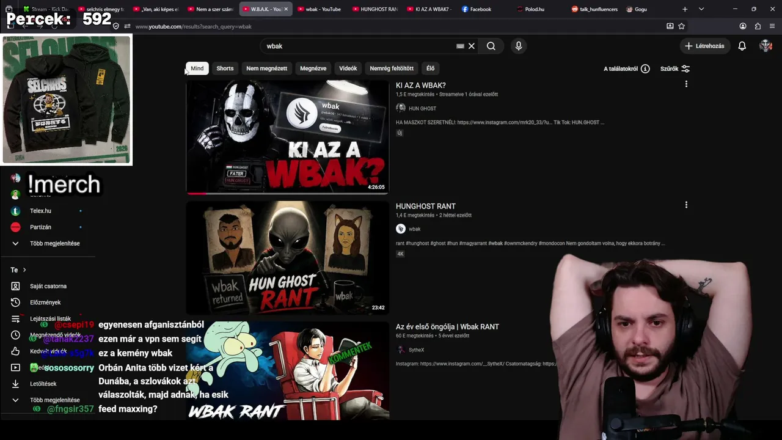This screenshot has height=440, width=782.
Task: Select the Megnézve filter chip
Action: tap(313, 68)
